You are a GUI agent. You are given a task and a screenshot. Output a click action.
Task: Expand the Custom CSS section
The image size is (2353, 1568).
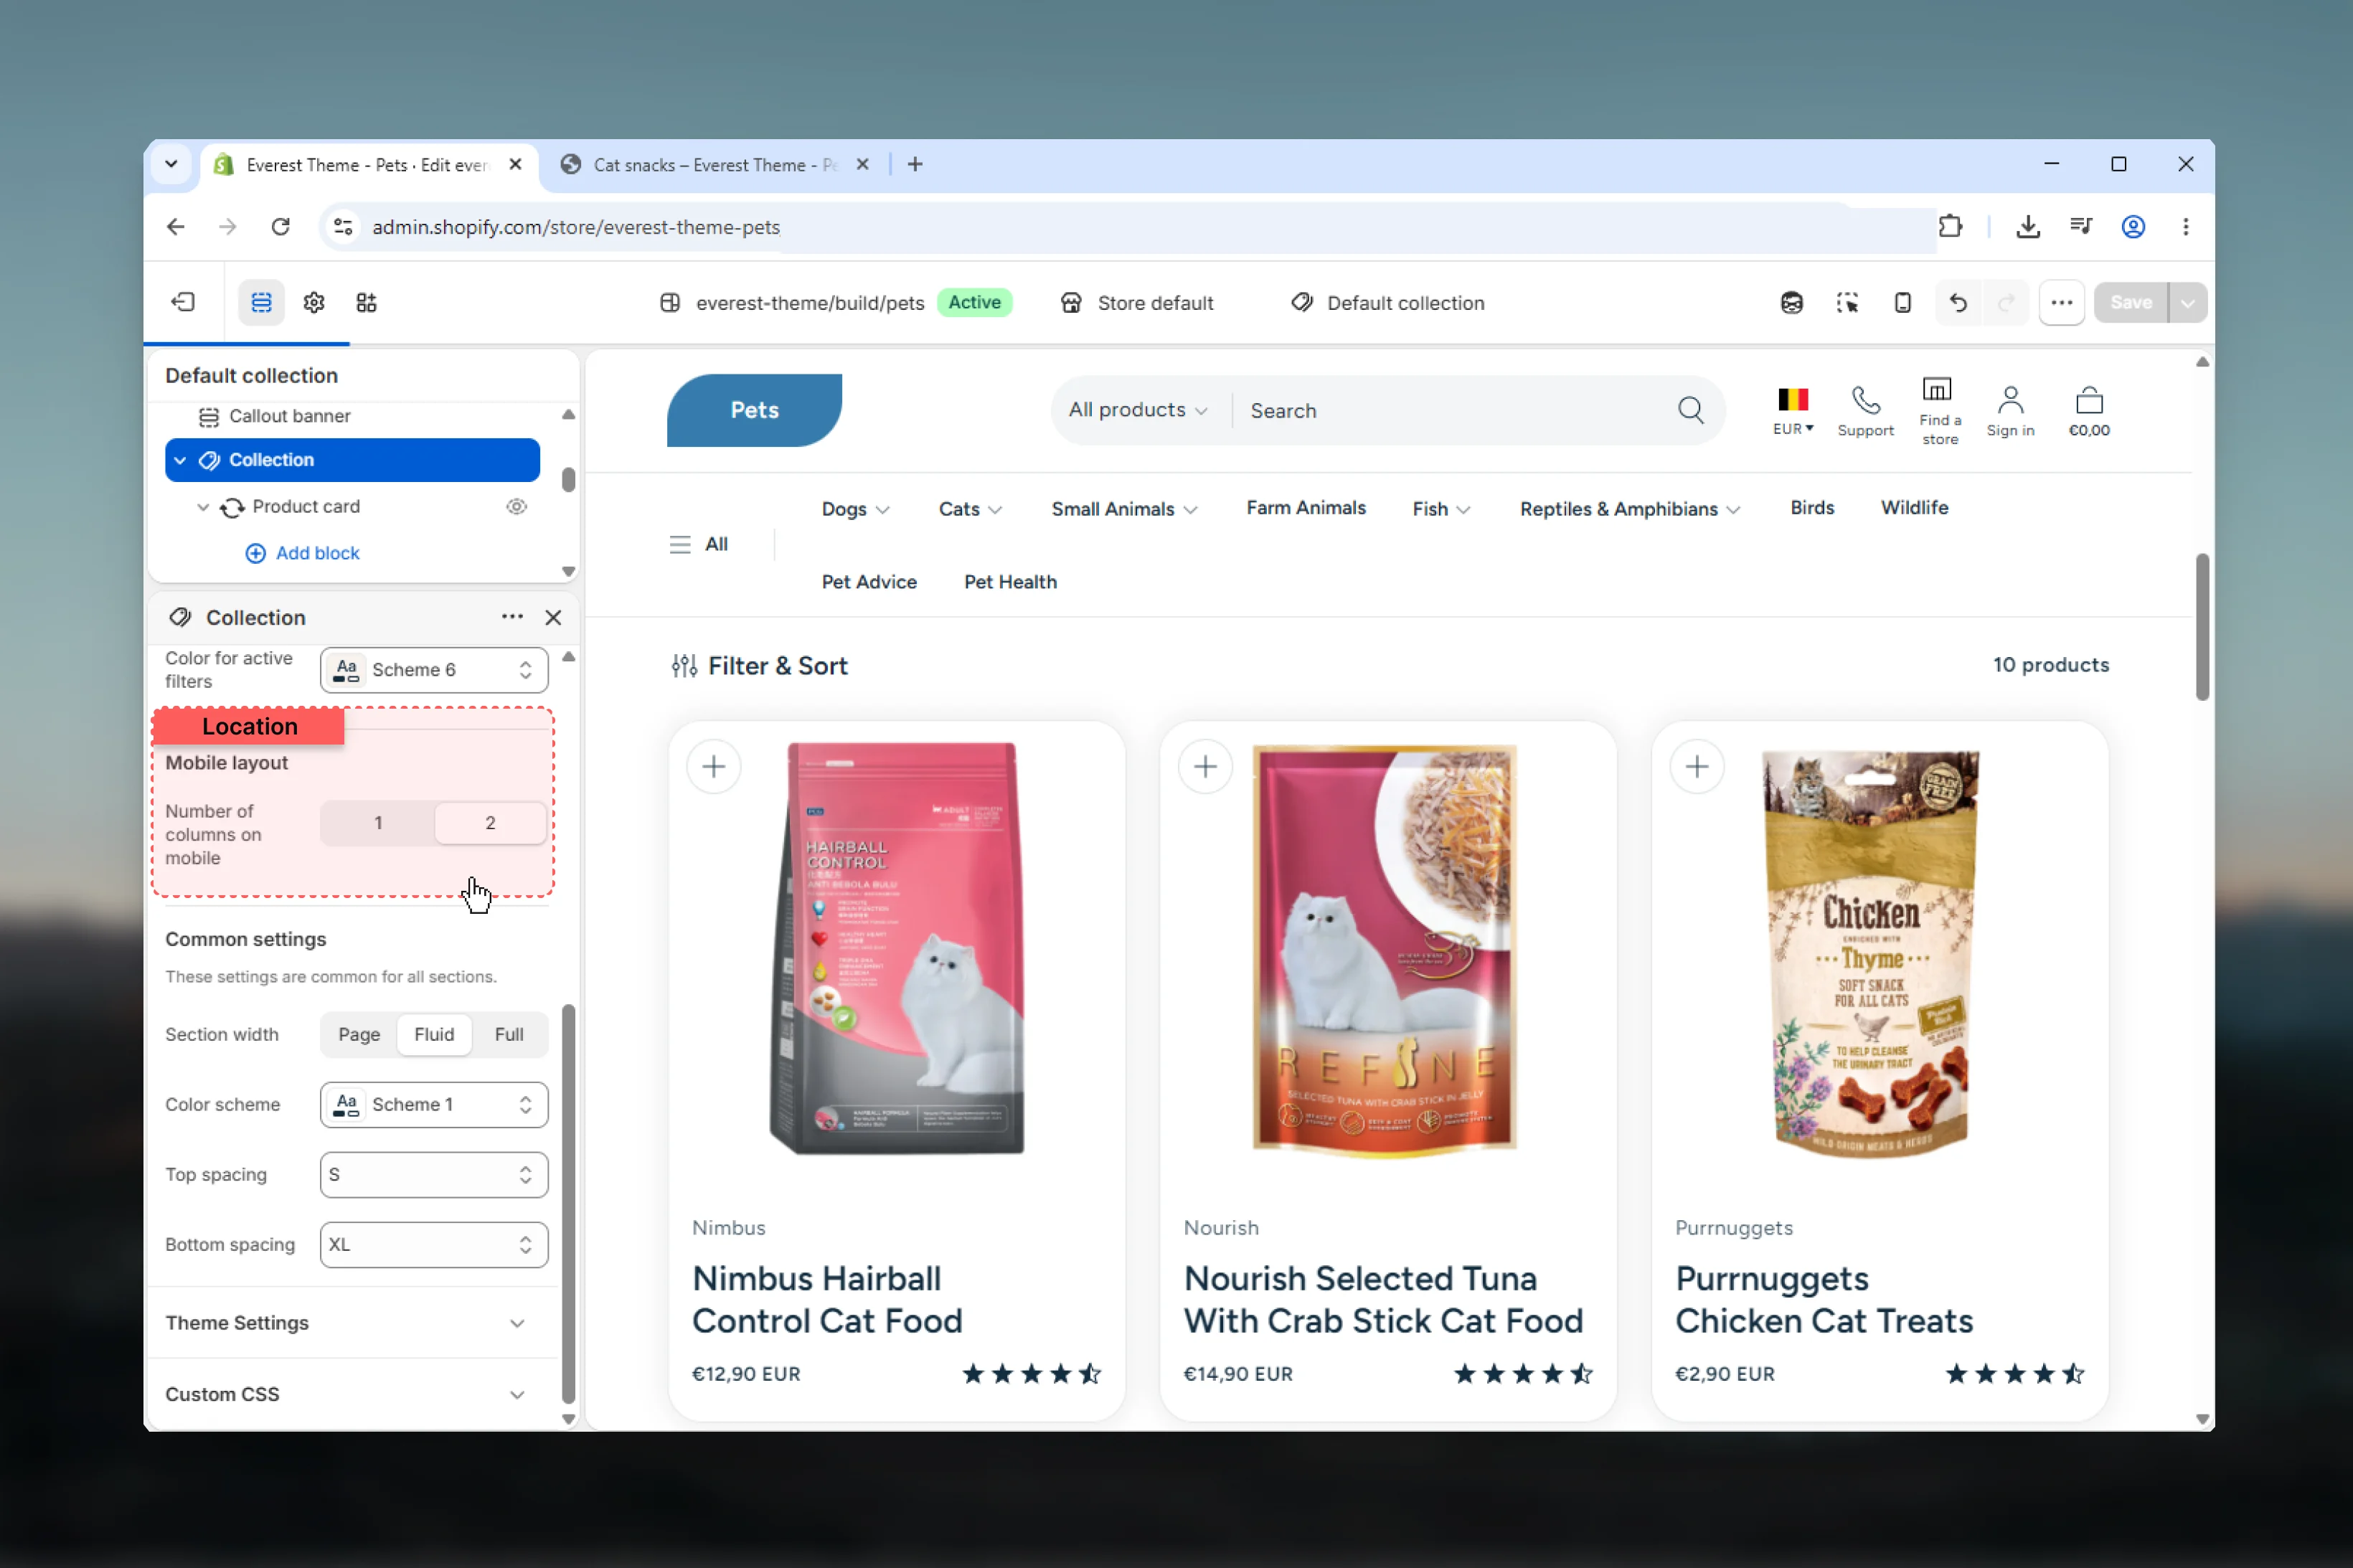pyautogui.click(x=347, y=1394)
